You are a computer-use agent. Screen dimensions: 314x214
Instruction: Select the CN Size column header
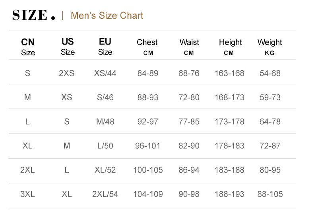coord(28,47)
